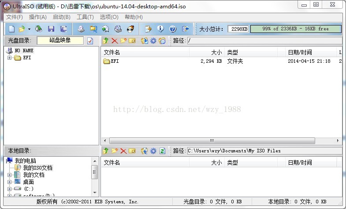This screenshot has height=209, width=346.
Task: Open an image file with the folder icon
Action: (22, 29)
